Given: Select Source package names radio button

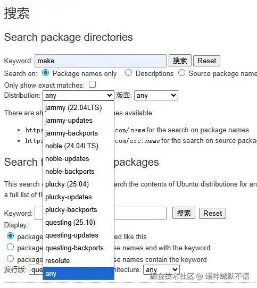Looking at the screenshot, I should [x=181, y=73].
